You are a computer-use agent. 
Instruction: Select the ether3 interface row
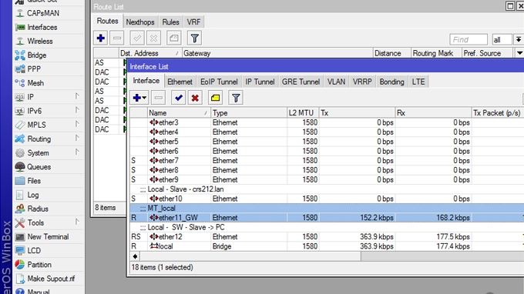coord(327,123)
